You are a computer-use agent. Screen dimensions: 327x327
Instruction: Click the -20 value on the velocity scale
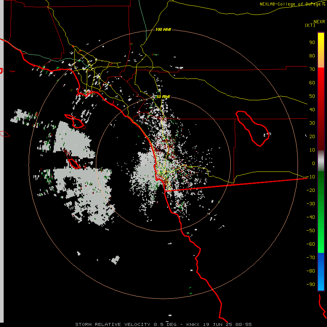pyautogui.click(x=311, y=190)
